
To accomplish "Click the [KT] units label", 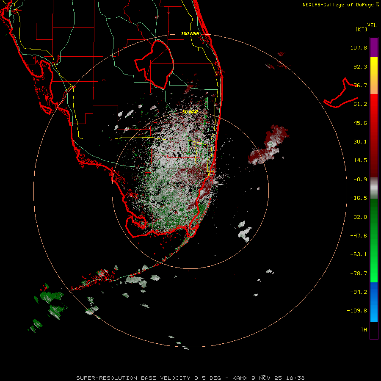I will (x=362, y=29).
